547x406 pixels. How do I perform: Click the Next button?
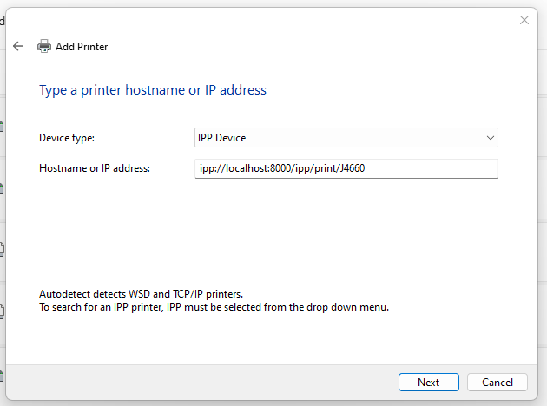pyautogui.click(x=428, y=383)
